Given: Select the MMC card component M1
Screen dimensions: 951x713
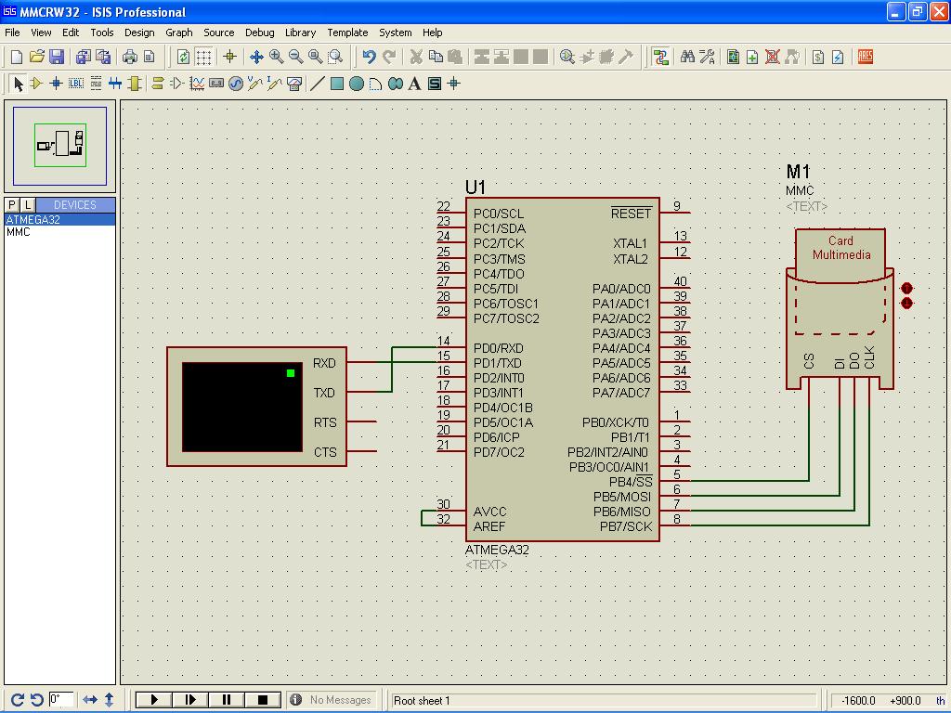Looking at the screenshot, I should pos(840,309).
